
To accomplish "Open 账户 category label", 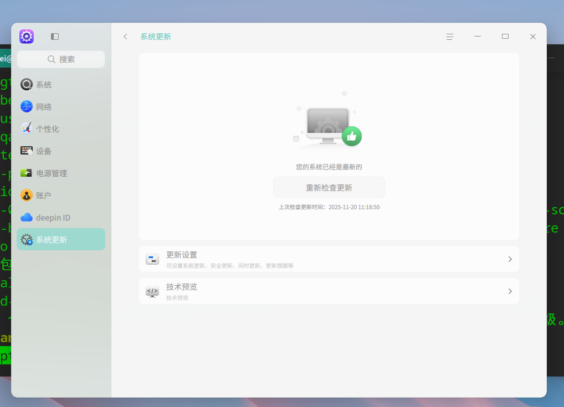I will coord(44,195).
